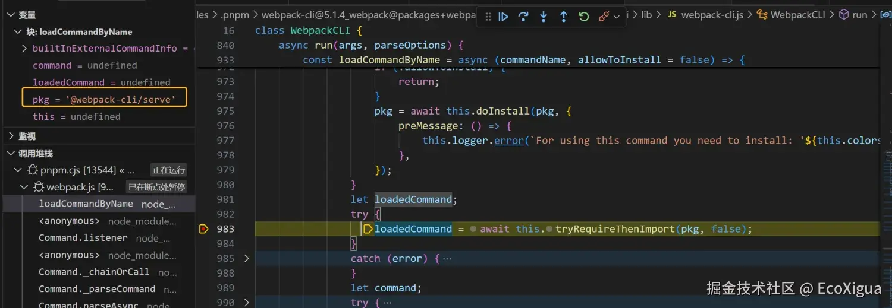Click loadedCommand identifier on line 981
The image size is (892, 308).
click(413, 199)
